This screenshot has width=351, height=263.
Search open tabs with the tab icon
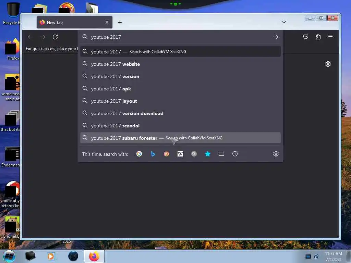[221, 154]
